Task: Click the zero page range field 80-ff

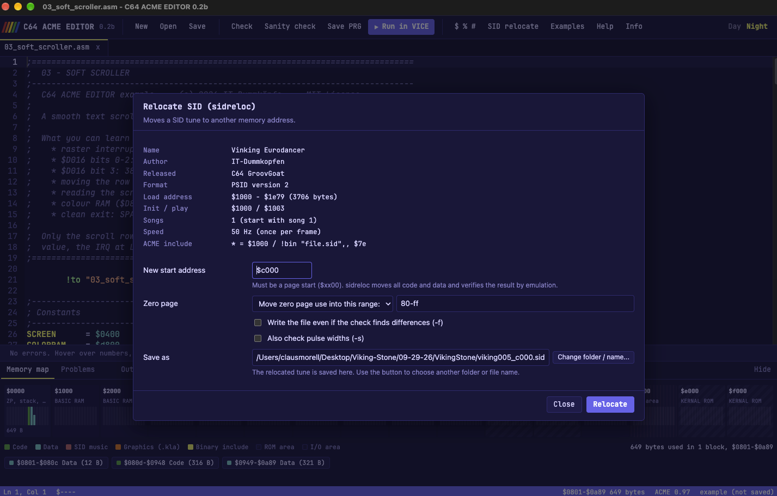Action: [515, 304]
